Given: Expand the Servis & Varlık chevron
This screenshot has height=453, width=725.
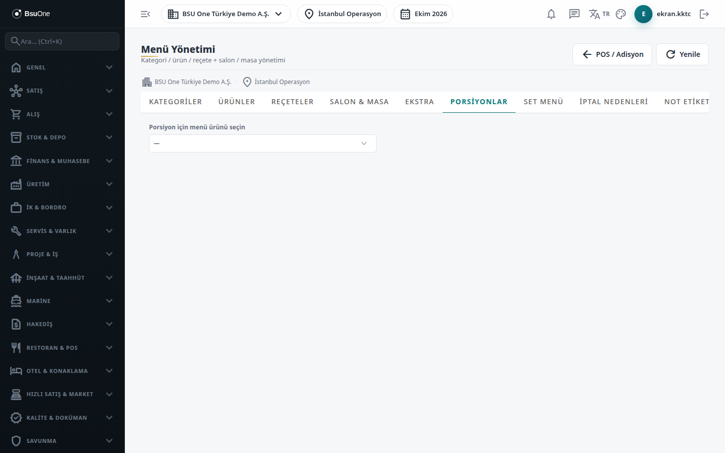Looking at the screenshot, I should click(x=109, y=231).
